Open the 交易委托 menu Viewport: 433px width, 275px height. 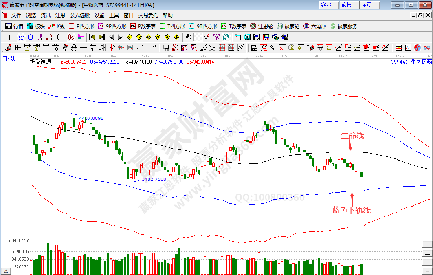point(148,15)
